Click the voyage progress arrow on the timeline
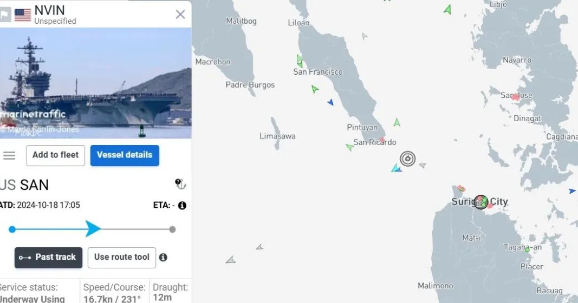Viewport: 578px width, 303px height. click(93, 229)
